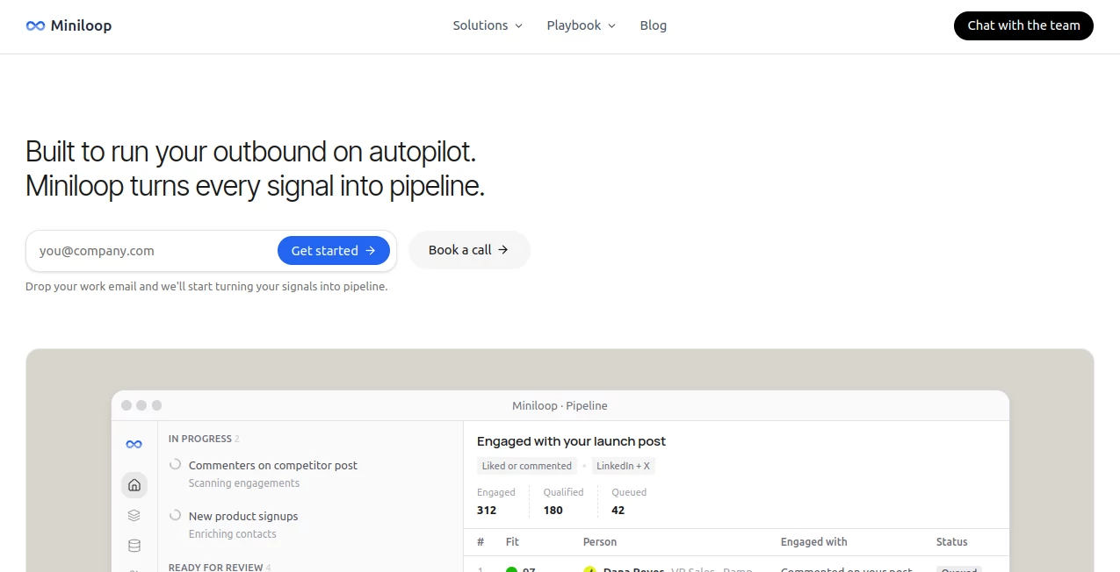This screenshot has width=1120, height=572.
Task: Click the stacked layers icon in pipeline sidebar
Action: click(x=134, y=516)
